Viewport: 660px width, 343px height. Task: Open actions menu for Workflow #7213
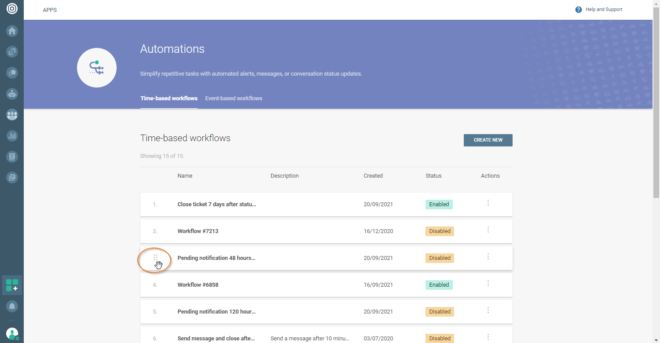point(488,230)
